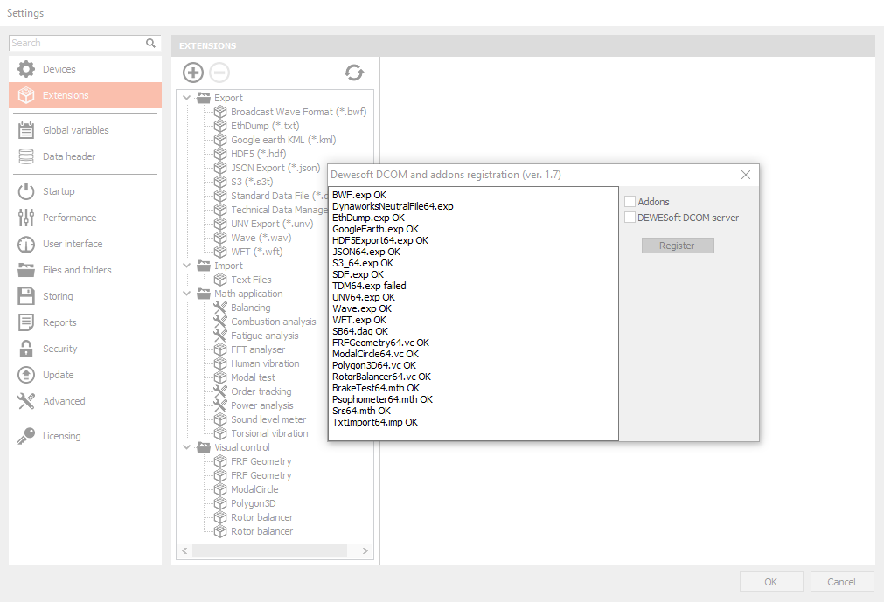Select Broadcast Wave Format (*.bwf) extension

(x=299, y=112)
